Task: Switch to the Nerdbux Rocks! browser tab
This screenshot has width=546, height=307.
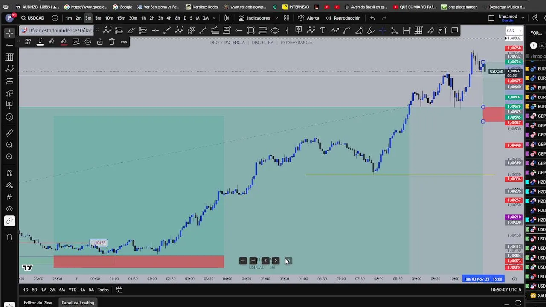Action: [202, 7]
